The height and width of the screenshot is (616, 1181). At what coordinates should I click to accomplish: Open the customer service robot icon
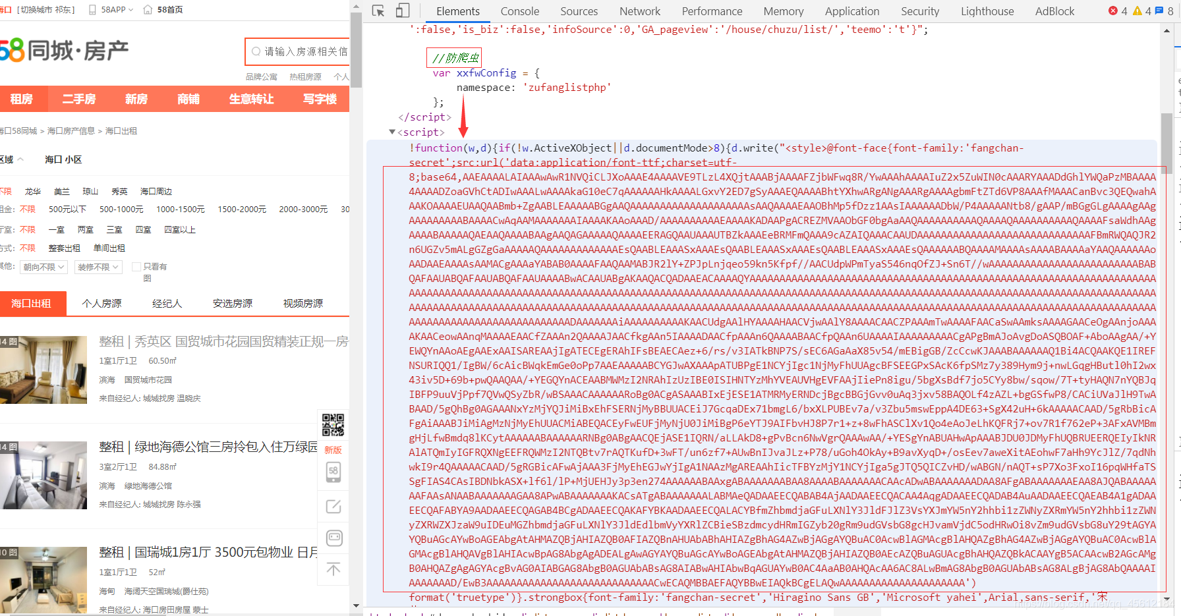(x=334, y=538)
